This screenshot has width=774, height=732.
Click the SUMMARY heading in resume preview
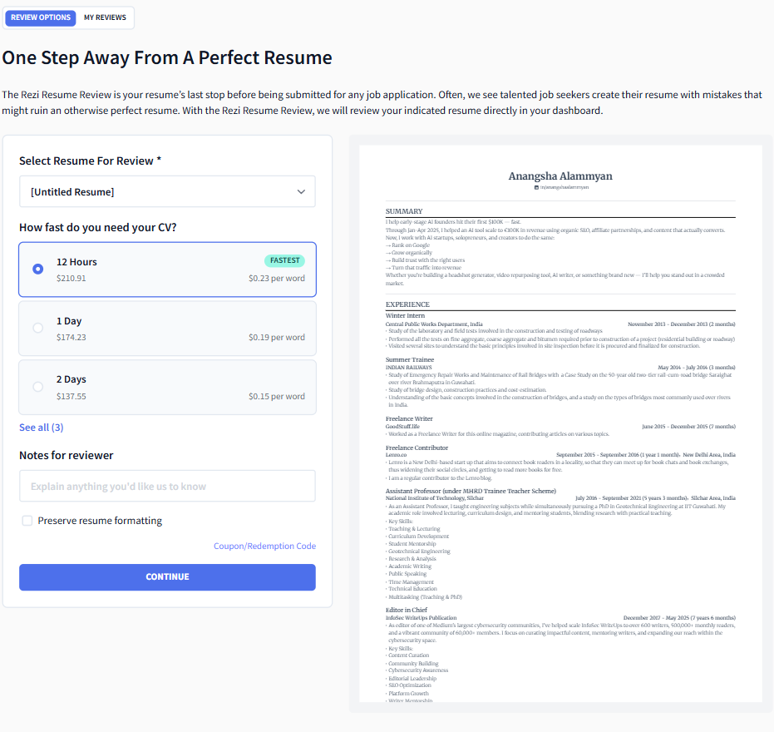coord(404,211)
